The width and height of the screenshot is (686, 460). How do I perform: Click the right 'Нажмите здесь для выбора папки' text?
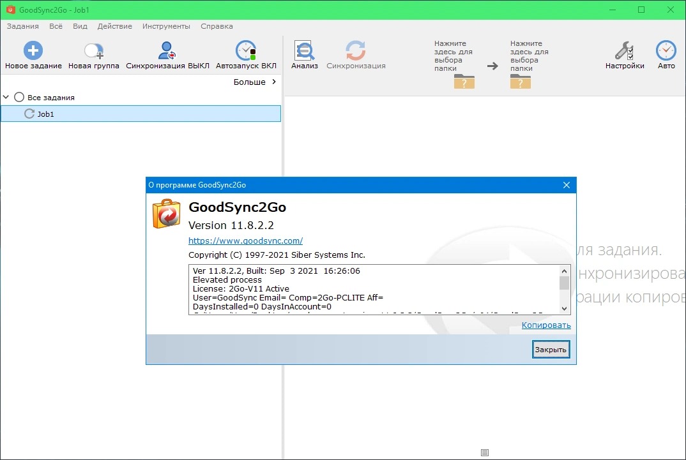click(529, 56)
